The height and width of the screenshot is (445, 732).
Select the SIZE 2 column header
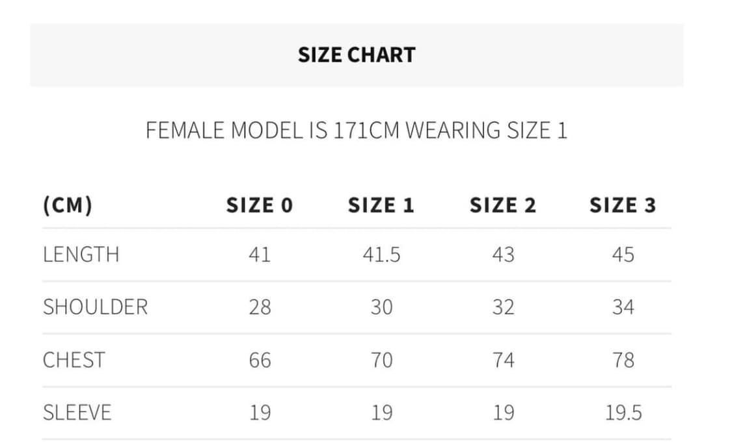(x=503, y=205)
